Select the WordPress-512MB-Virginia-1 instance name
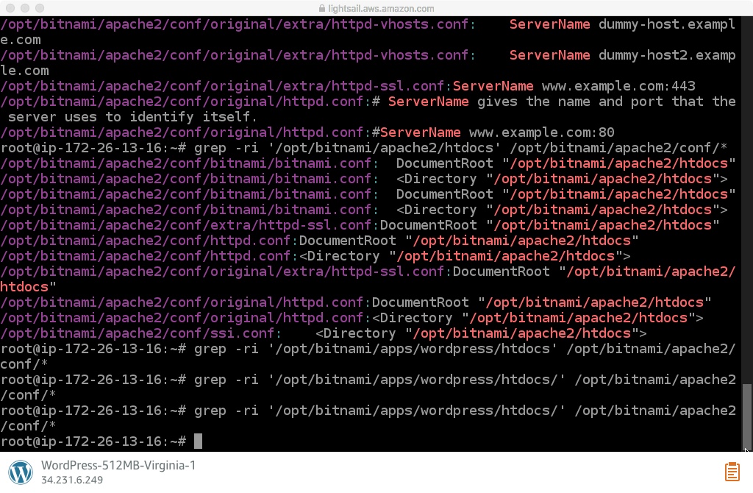753x493 pixels. 118,465
